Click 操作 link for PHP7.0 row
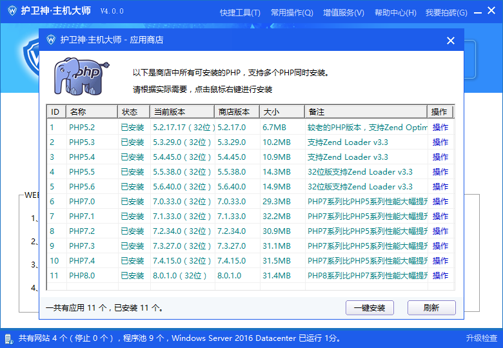Viewport: 503px width, 348px height. [x=440, y=201]
